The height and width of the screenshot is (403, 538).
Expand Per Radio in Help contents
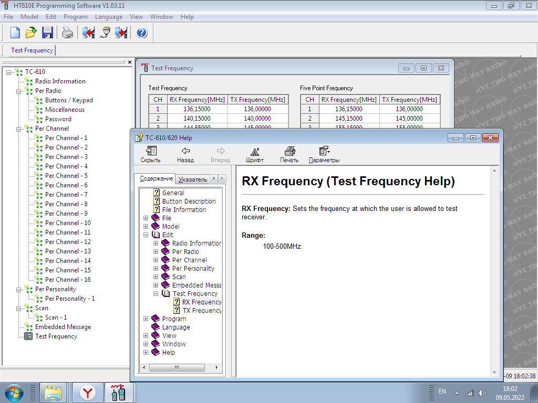pyautogui.click(x=156, y=251)
